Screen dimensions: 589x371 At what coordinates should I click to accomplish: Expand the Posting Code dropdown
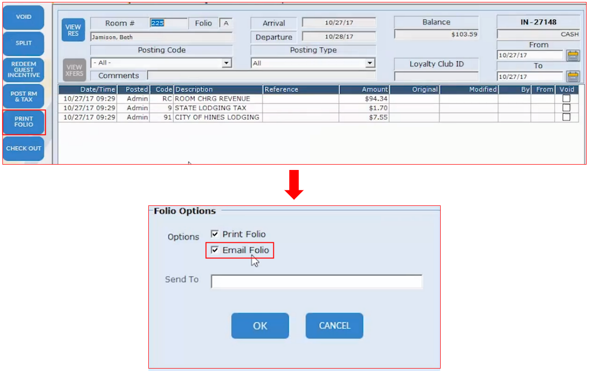click(226, 63)
